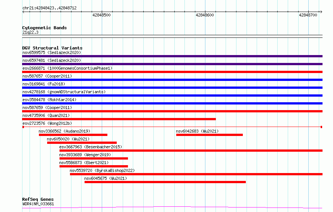Screen dimensions: 333x212
Task: Click the DGV Structural Variants track title
Action: point(52,48)
